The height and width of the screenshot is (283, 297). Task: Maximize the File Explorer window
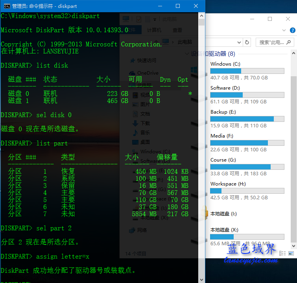point(270,19)
